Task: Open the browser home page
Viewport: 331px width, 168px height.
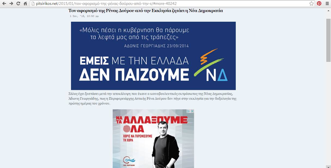Action: tap(25, 4)
